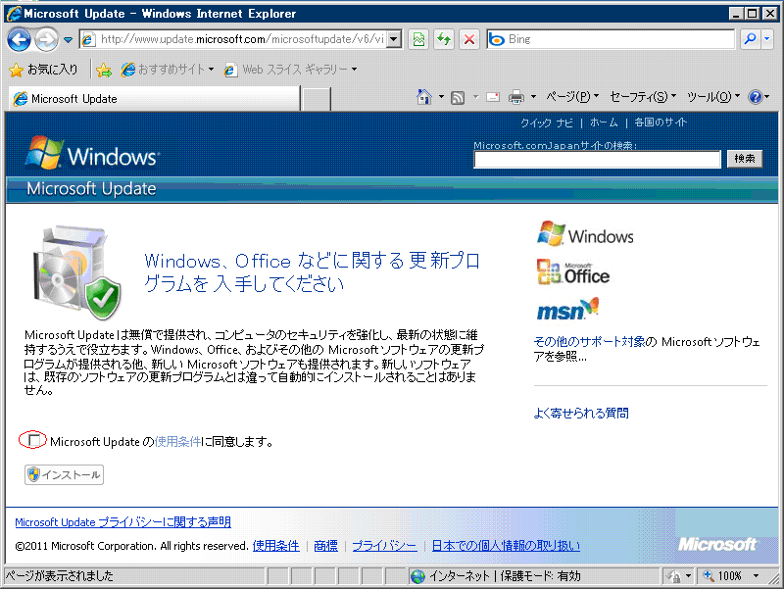Image resolution: width=784 pixels, height=589 pixels.
Task: Click the Microsoft logo in the footer
Action: tap(717, 544)
